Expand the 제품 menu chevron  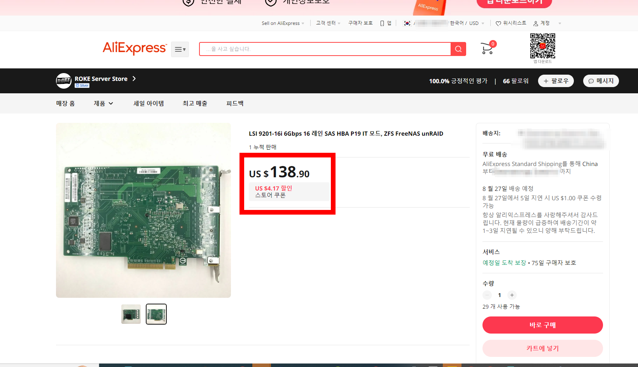point(112,103)
